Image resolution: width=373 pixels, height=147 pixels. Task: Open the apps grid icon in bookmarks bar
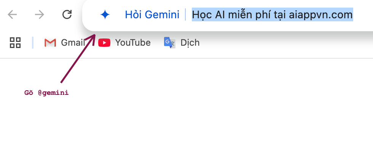point(15,43)
